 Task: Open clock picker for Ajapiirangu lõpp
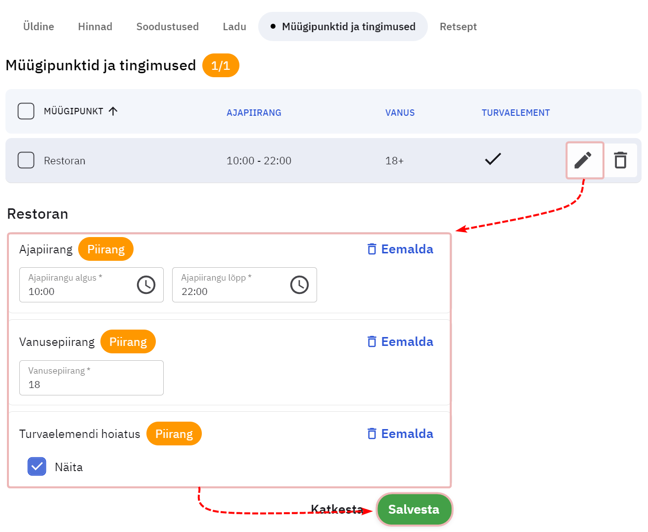click(x=299, y=285)
